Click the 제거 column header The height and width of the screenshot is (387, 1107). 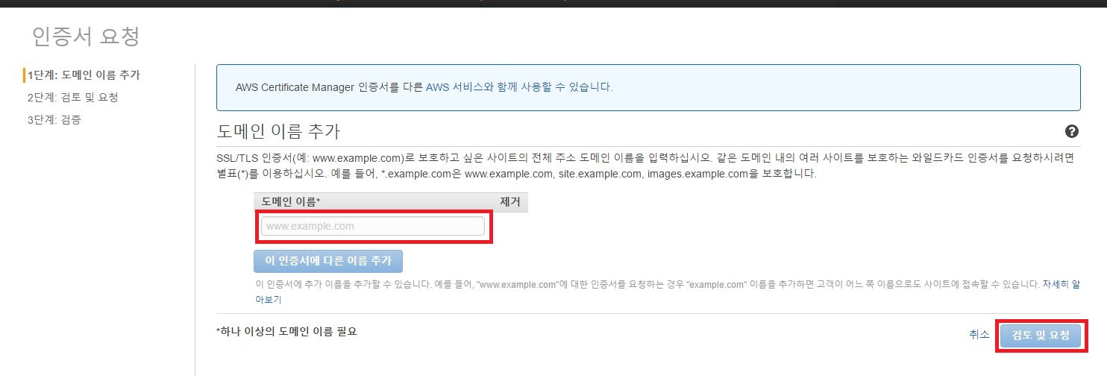510,202
